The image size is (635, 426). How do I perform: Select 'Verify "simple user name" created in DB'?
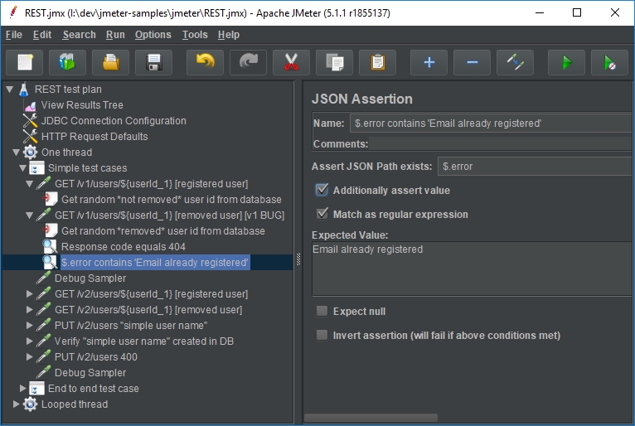click(144, 341)
